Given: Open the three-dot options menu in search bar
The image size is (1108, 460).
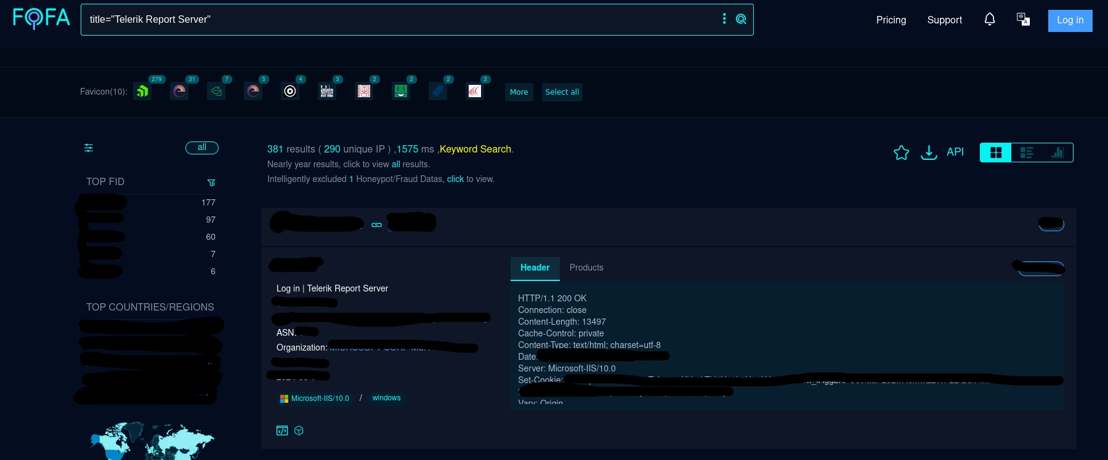Looking at the screenshot, I should tap(724, 19).
